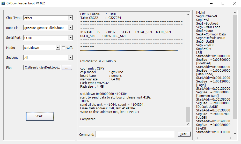Browse for file with the ... button
This screenshot has width=241, height=144.
tap(67, 67)
